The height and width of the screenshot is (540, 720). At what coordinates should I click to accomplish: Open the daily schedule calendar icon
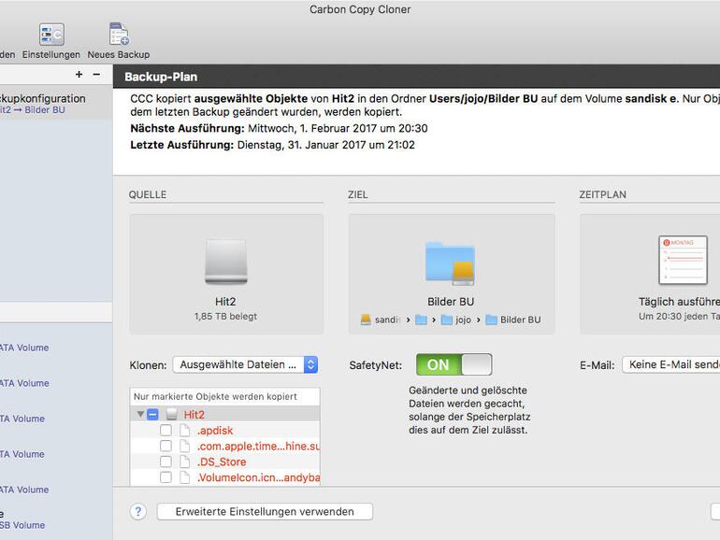tap(683, 260)
